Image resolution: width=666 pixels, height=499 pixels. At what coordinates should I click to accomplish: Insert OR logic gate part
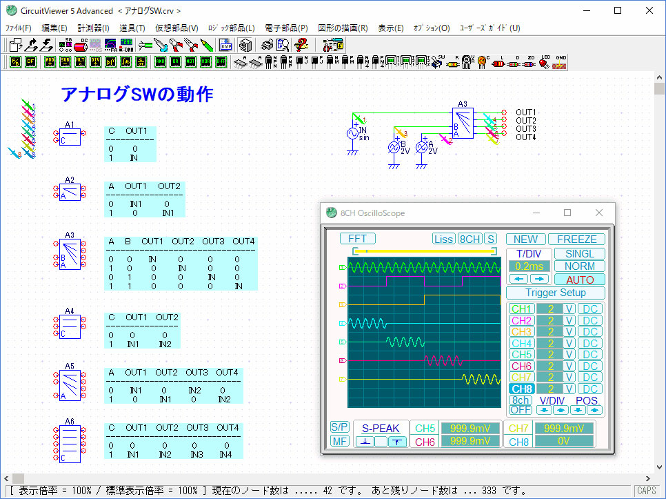pos(175,62)
